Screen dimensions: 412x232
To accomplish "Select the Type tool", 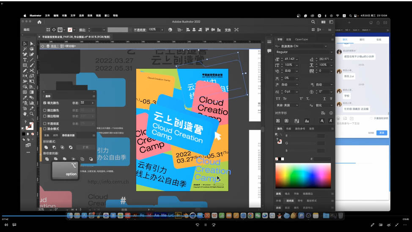I will tap(25, 60).
